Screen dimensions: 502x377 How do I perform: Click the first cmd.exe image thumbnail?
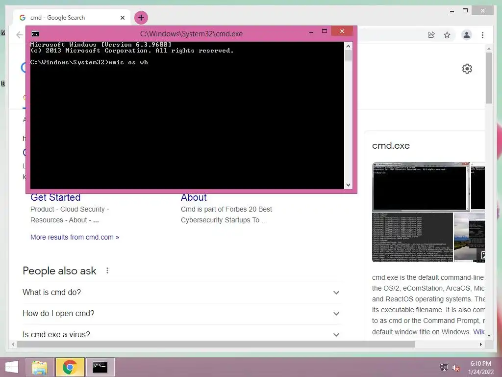click(x=421, y=186)
